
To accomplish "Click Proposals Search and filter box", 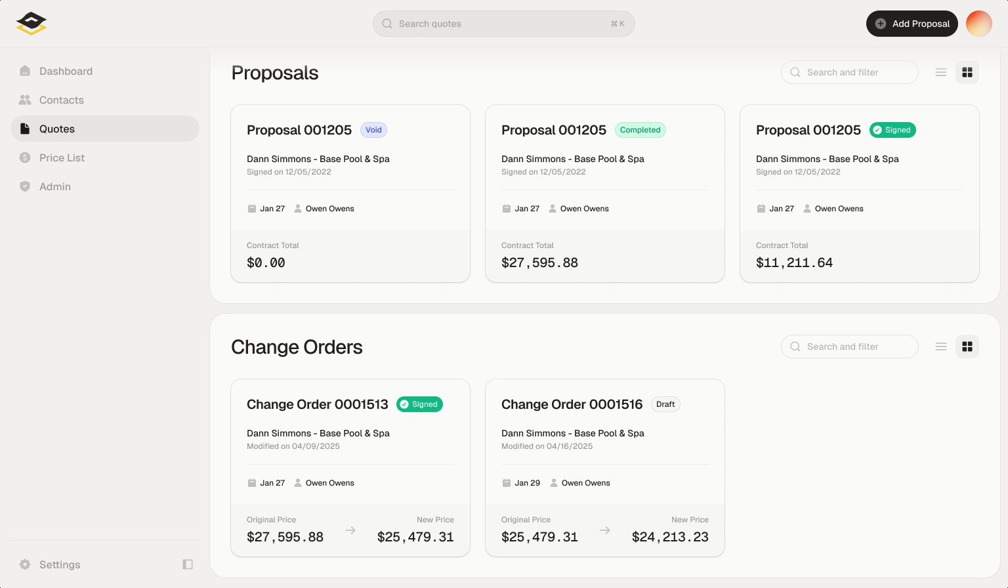I will pyautogui.click(x=850, y=72).
